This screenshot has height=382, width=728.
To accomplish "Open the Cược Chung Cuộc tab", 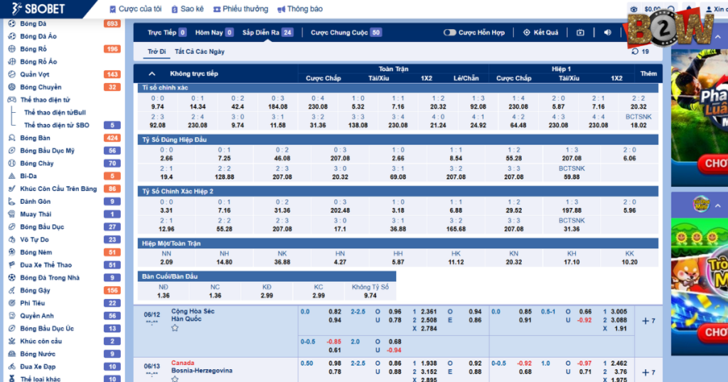I will pyautogui.click(x=346, y=33).
